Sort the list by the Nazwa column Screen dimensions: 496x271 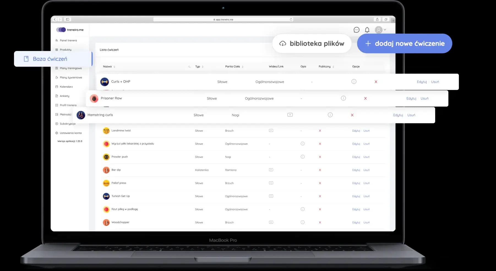tap(114, 66)
